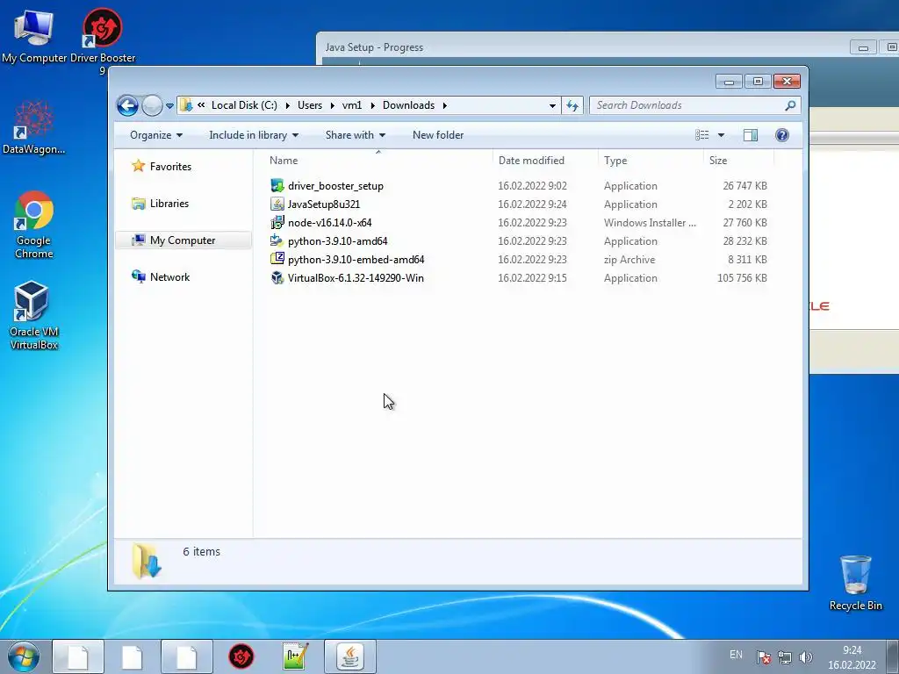This screenshot has height=674, width=899.
Task: Click the Action Center flag tray icon
Action: coord(763,657)
